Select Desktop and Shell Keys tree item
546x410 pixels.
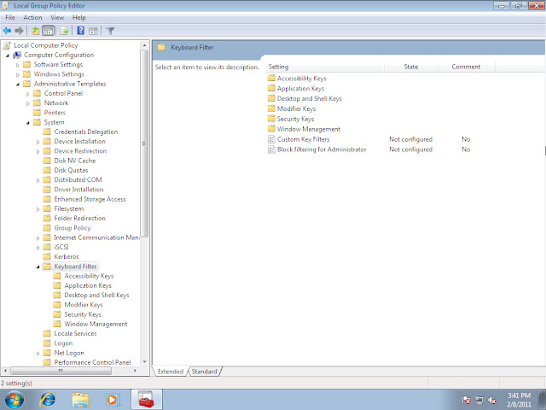(x=96, y=296)
